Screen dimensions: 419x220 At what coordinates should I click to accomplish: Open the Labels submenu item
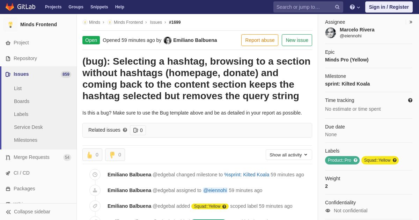[x=21, y=114]
